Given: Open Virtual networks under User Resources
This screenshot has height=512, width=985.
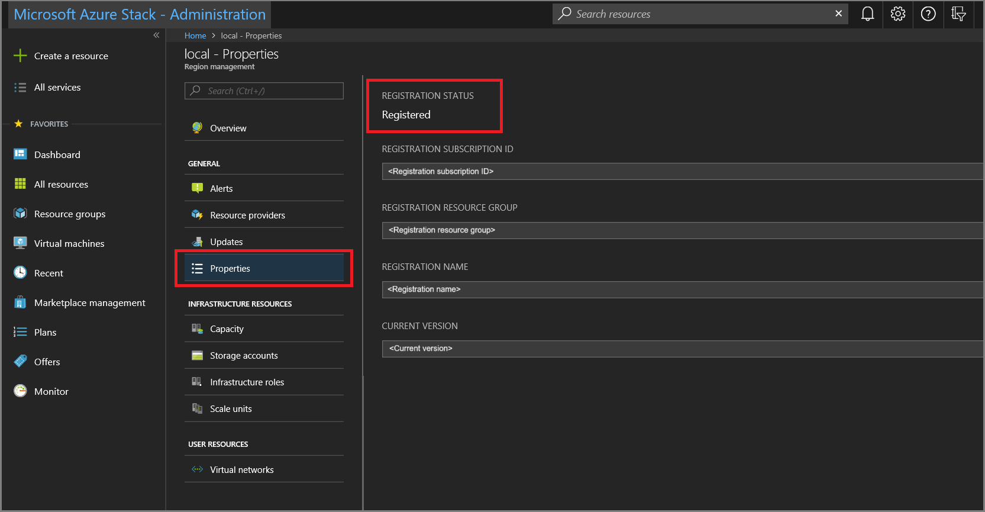Looking at the screenshot, I should [241, 470].
